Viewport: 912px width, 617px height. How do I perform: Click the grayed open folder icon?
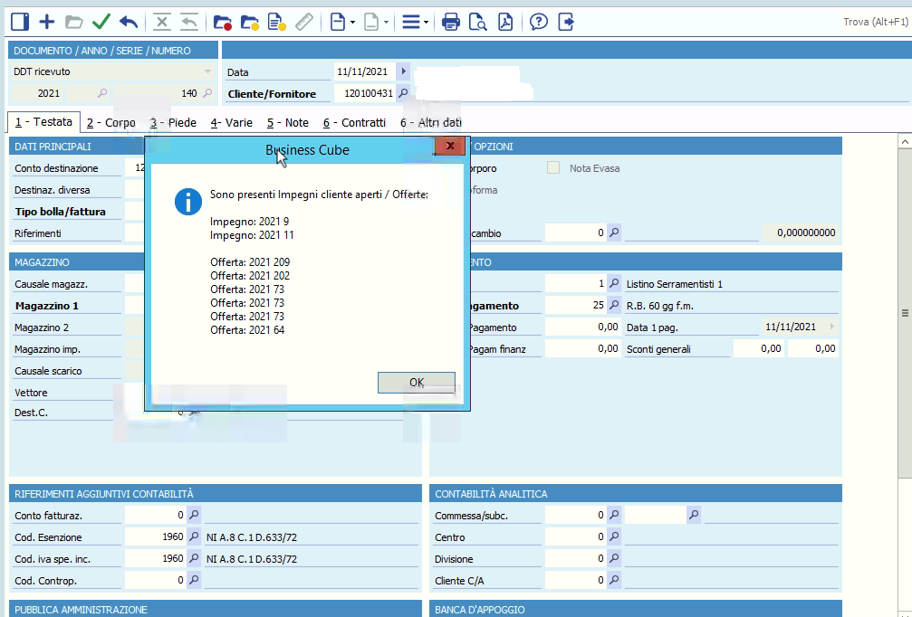click(74, 23)
